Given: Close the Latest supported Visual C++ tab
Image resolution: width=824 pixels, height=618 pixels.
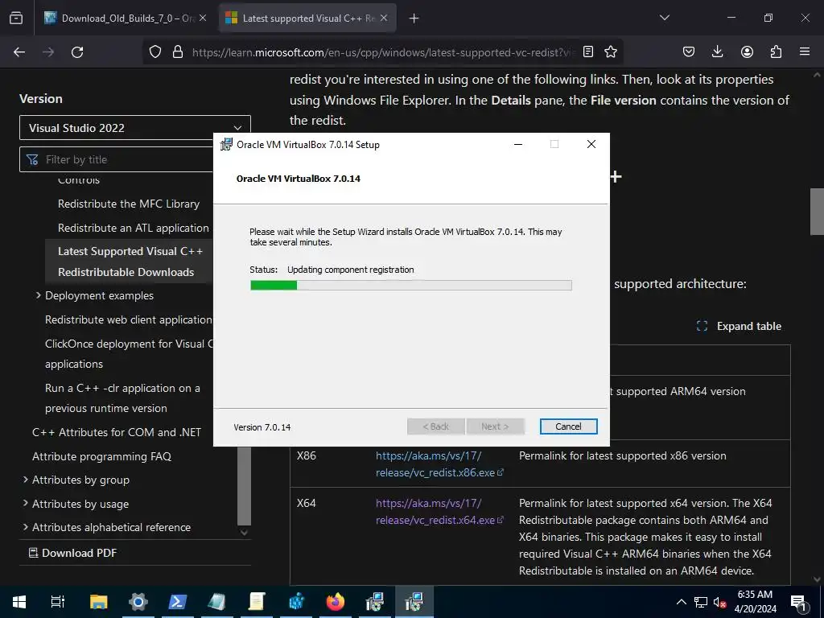Looking at the screenshot, I should [x=384, y=18].
